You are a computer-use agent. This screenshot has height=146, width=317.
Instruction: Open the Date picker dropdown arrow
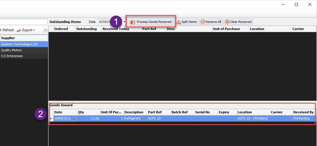coord(125,22)
